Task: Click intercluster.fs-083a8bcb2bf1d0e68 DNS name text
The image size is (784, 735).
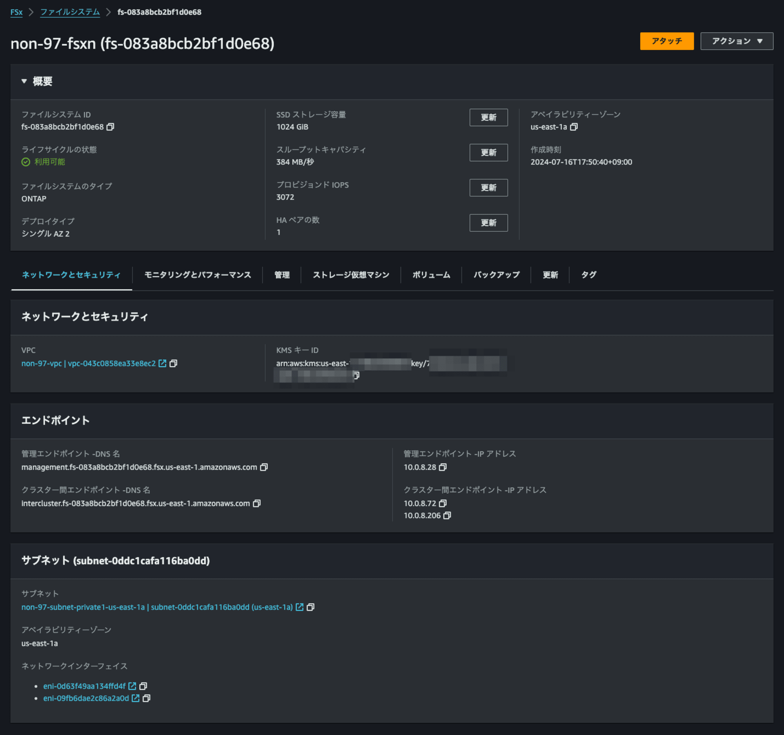Action: [x=136, y=503]
